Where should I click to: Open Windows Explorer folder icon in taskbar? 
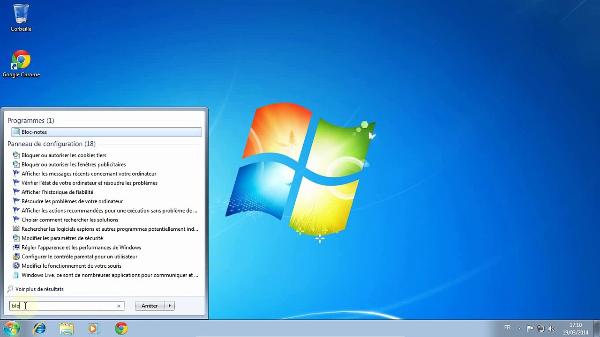(67, 329)
